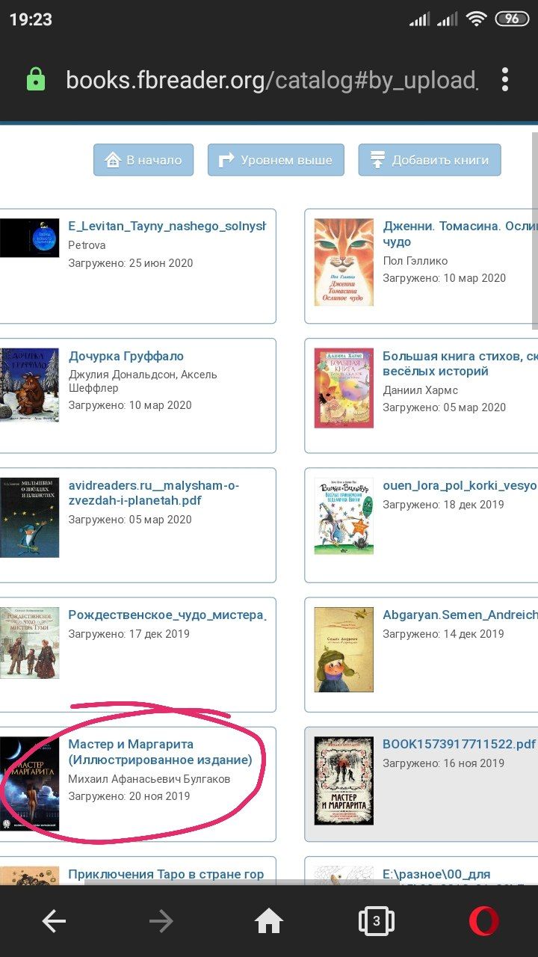Click author text 'Пол Гэллико'

coord(415,260)
